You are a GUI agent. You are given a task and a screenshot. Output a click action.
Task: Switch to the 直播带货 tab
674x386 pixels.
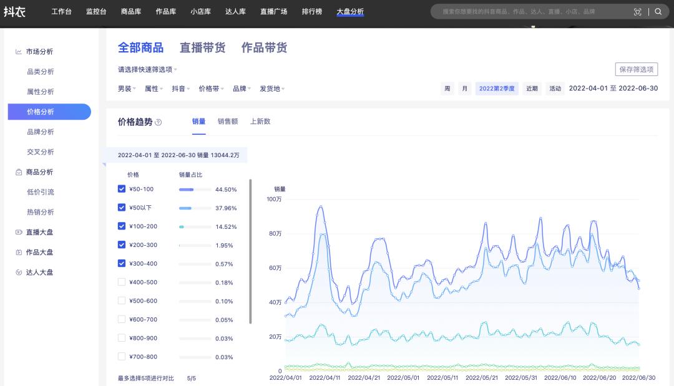[x=203, y=47]
